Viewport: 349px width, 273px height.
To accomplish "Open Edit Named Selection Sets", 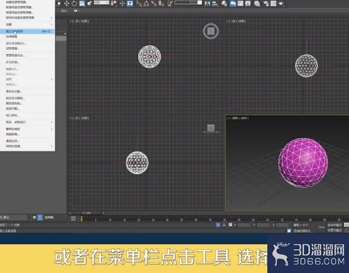I will (x=170, y=3).
